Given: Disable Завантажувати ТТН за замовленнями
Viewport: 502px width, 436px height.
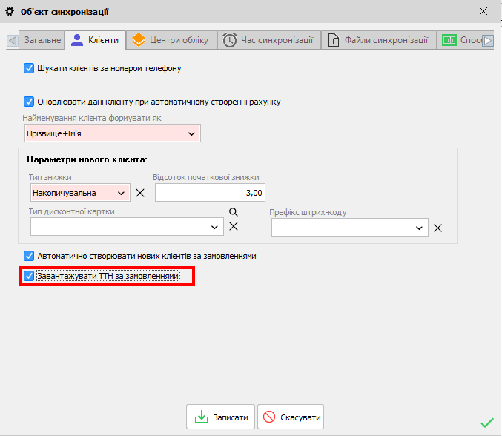Looking at the screenshot, I should tap(29, 277).
